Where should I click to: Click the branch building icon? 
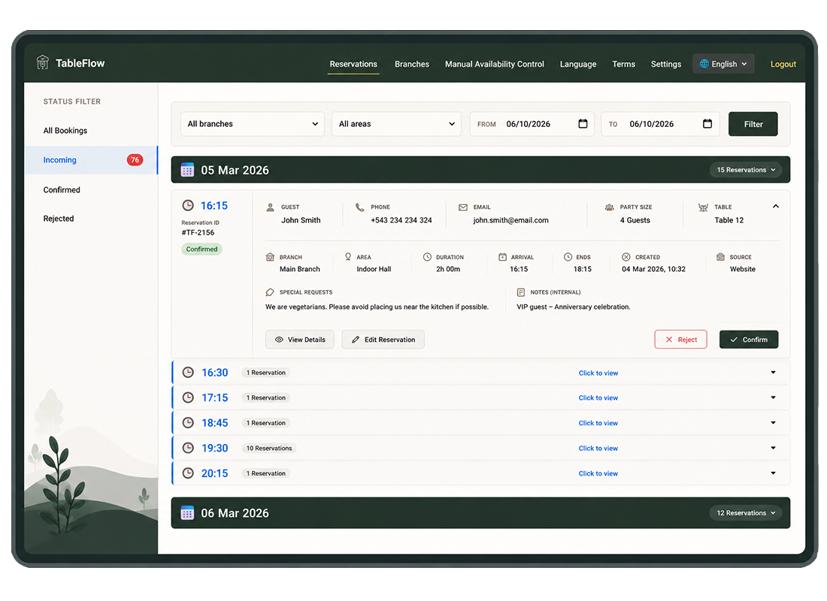(x=270, y=257)
